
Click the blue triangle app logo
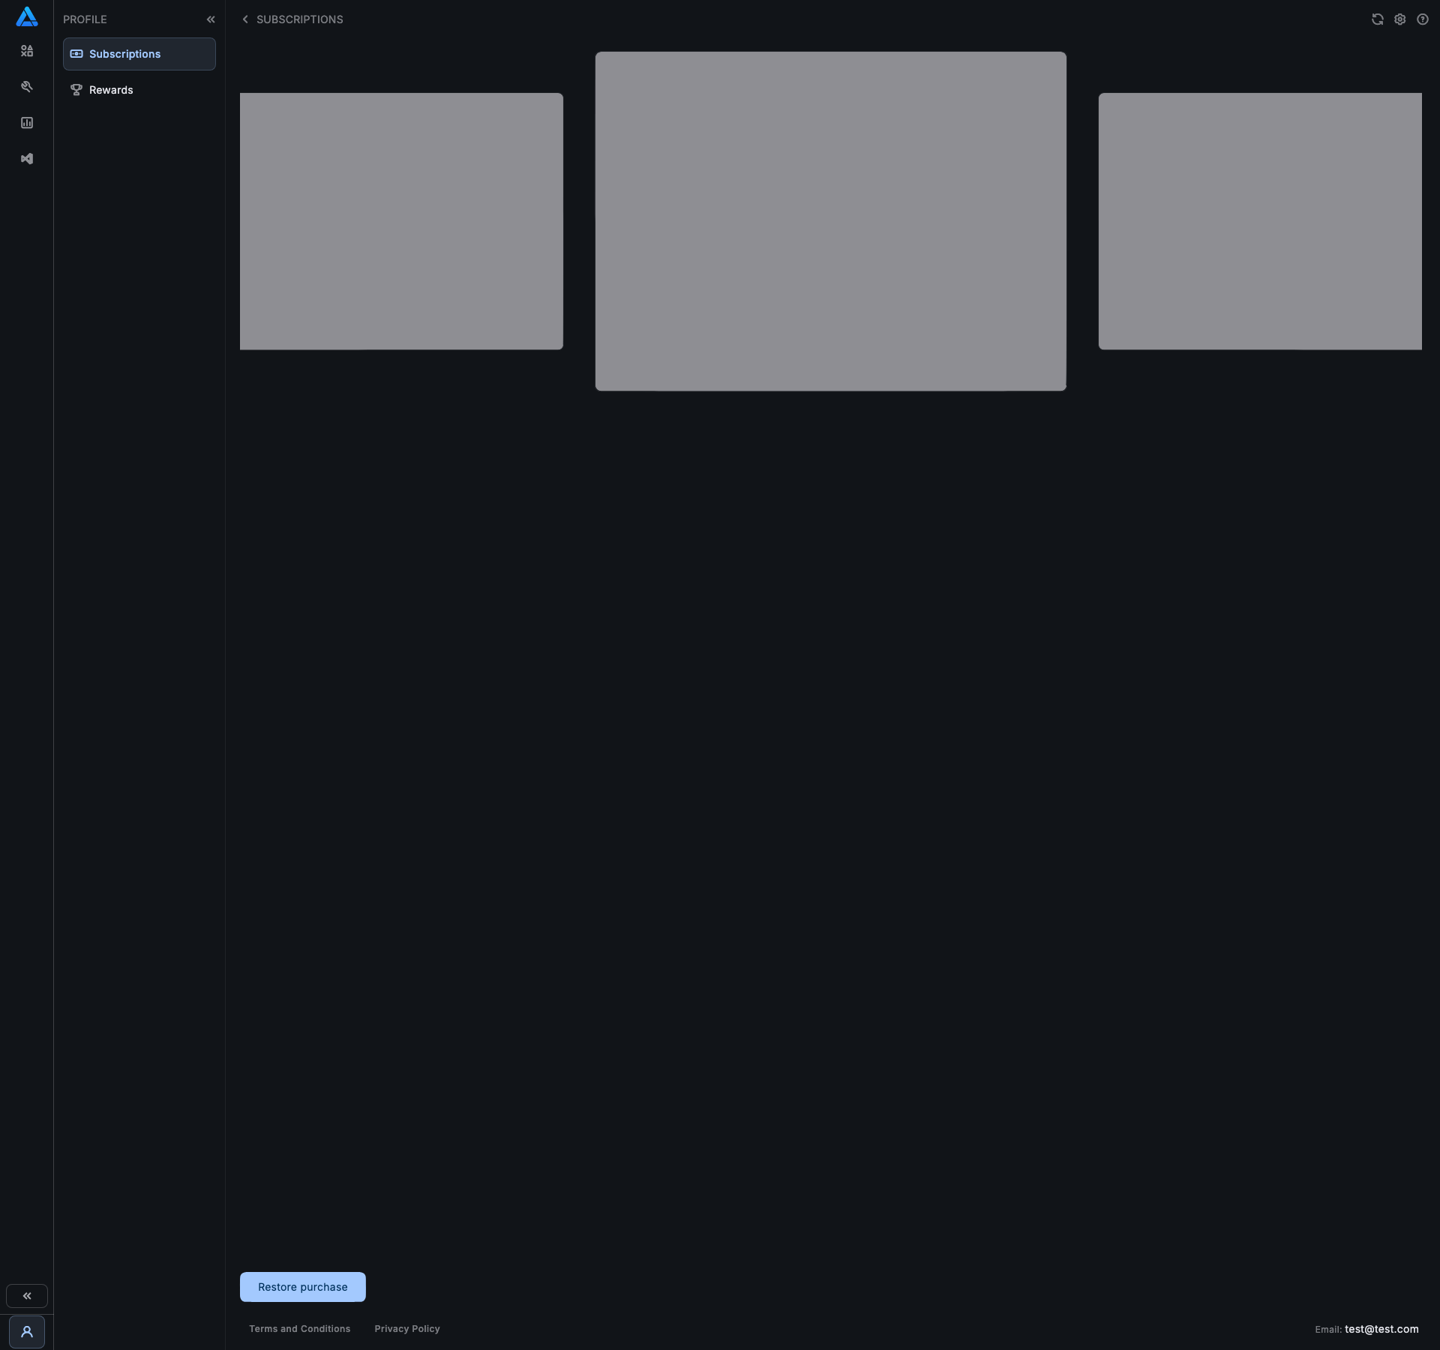click(26, 17)
